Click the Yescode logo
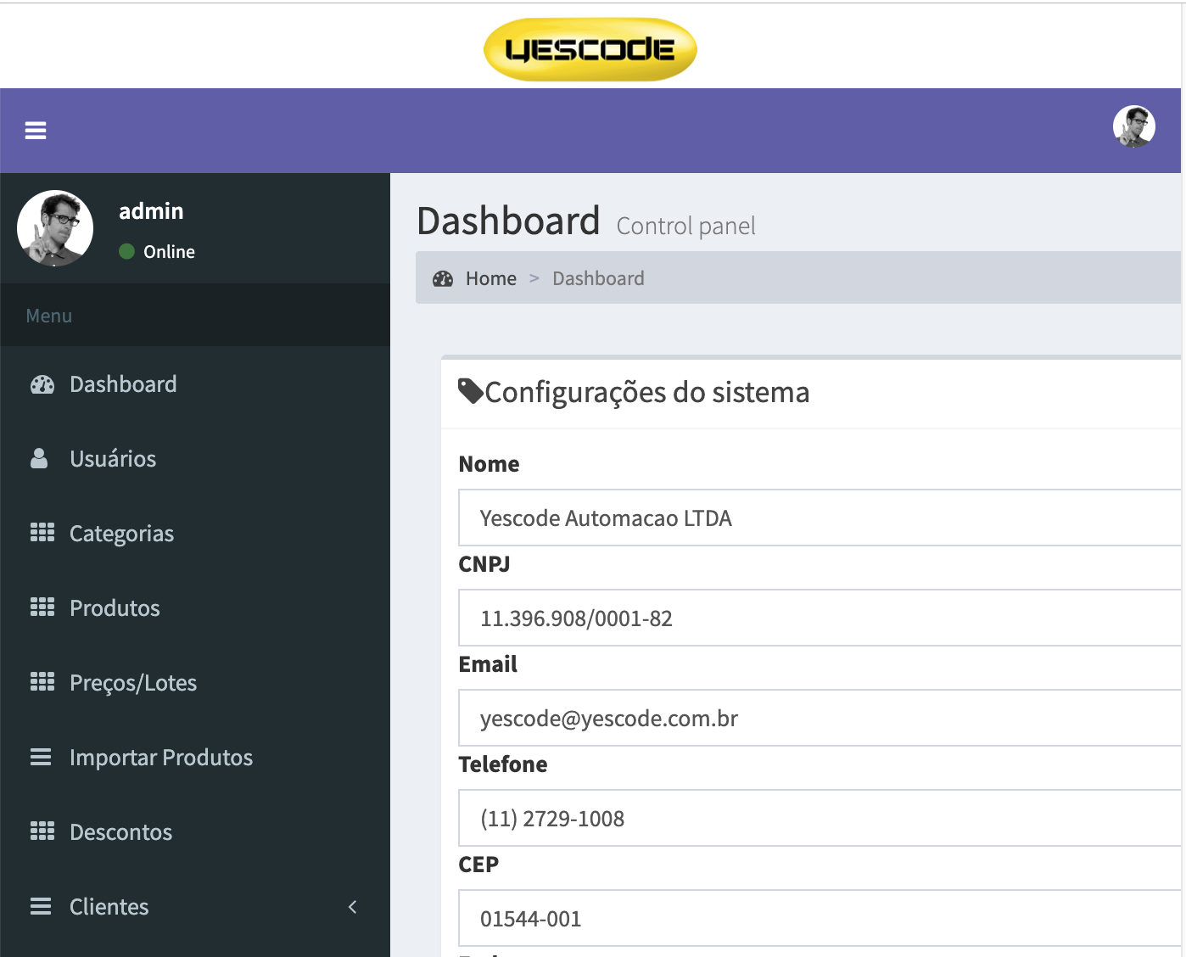 point(590,49)
